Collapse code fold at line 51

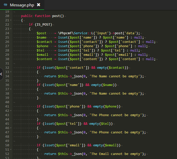pos(11,150)
